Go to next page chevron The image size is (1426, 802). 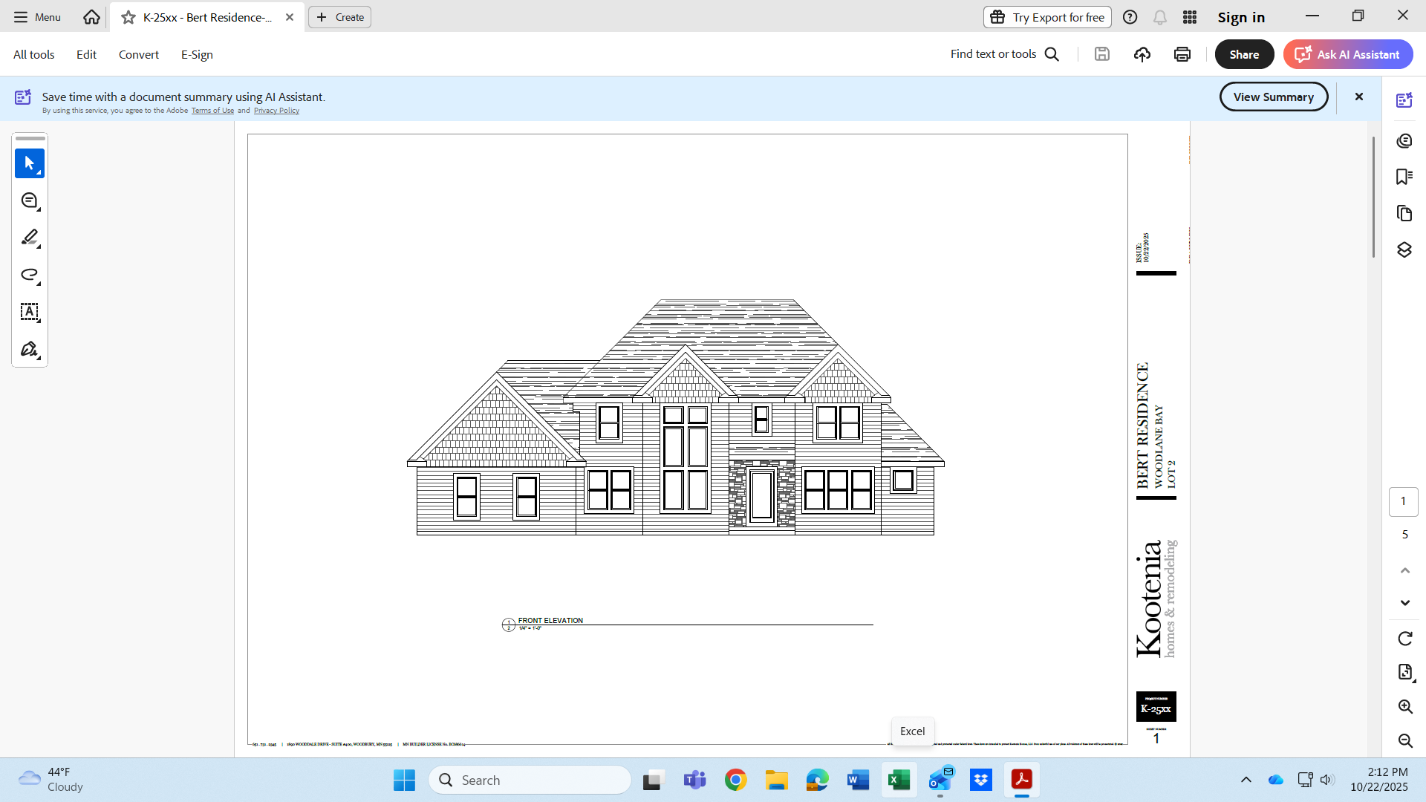click(x=1404, y=603)
